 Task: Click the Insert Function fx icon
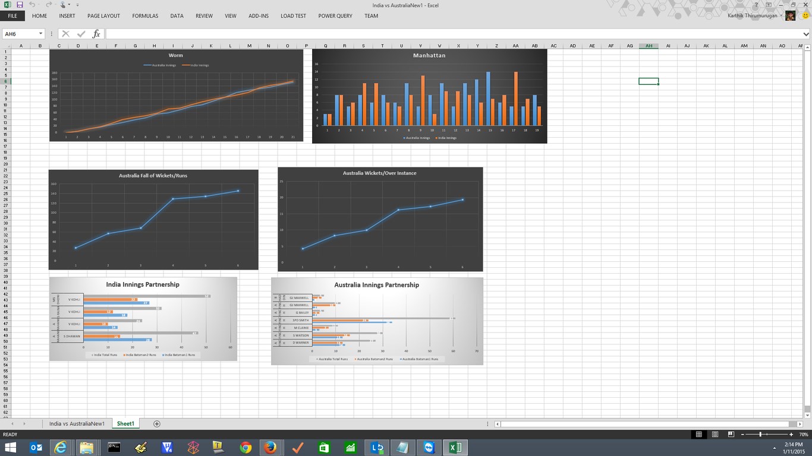pos(96,34)
